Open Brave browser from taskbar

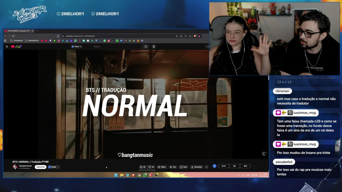133,175
